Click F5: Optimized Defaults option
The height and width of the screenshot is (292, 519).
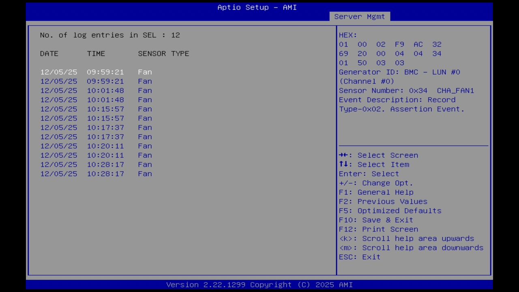tap(390, 210)
